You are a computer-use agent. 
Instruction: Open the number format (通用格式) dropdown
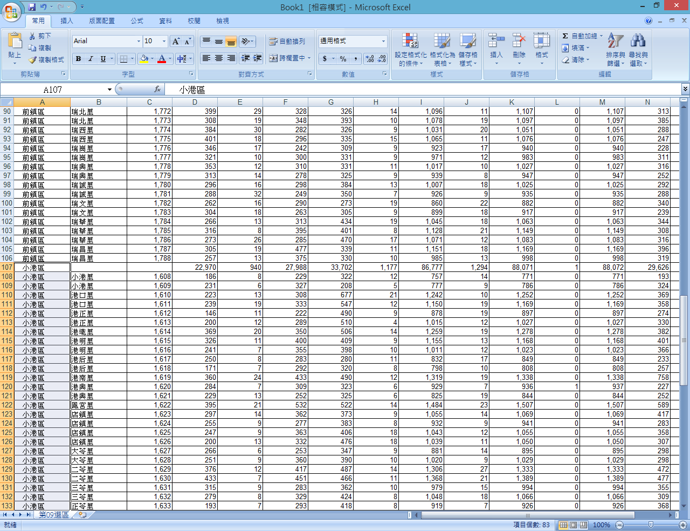coord(383,42)
